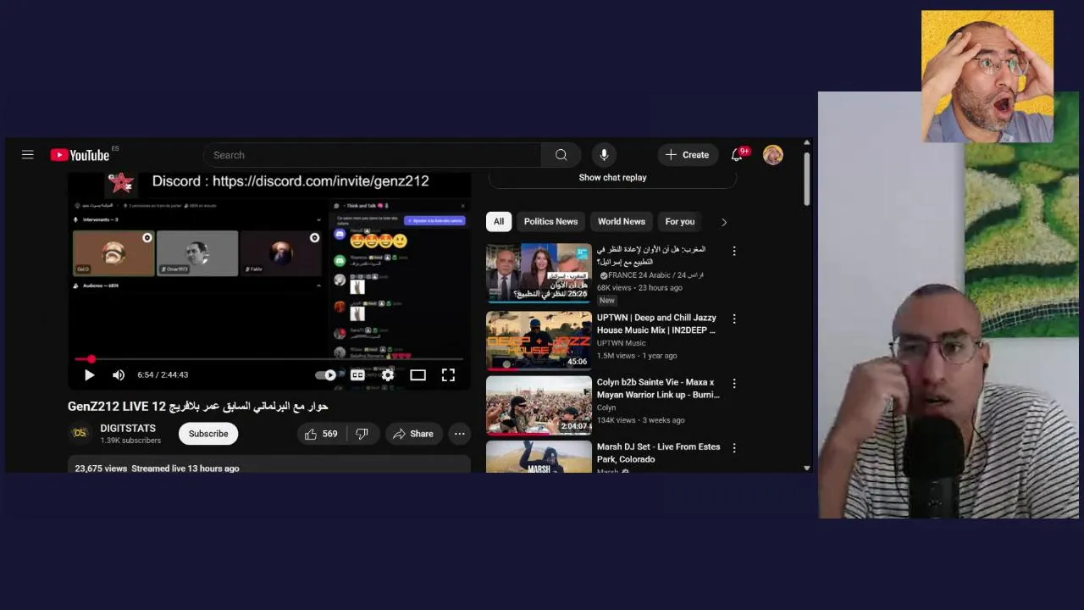Viewport: 1084px width, 610px height.
Task: Toggle closed captions (CC)
Action: 357,375
